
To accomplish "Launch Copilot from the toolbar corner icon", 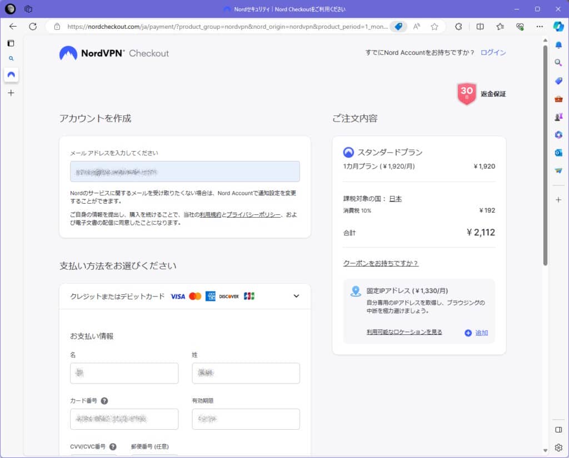I will [x=558, y=27].
